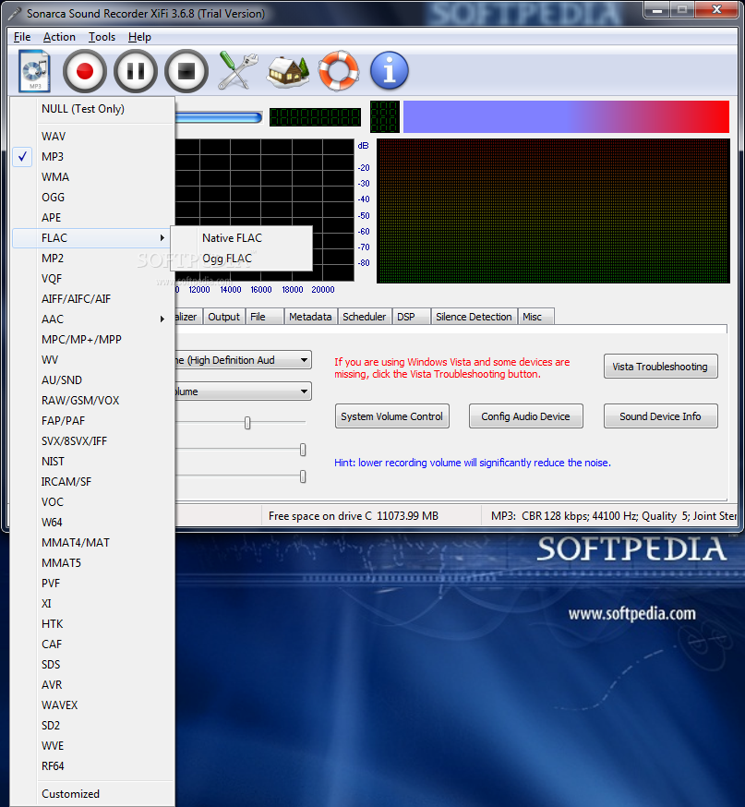Click the Sound Device Info button
The height and width of the screenshot is (807, 745).
661,416
